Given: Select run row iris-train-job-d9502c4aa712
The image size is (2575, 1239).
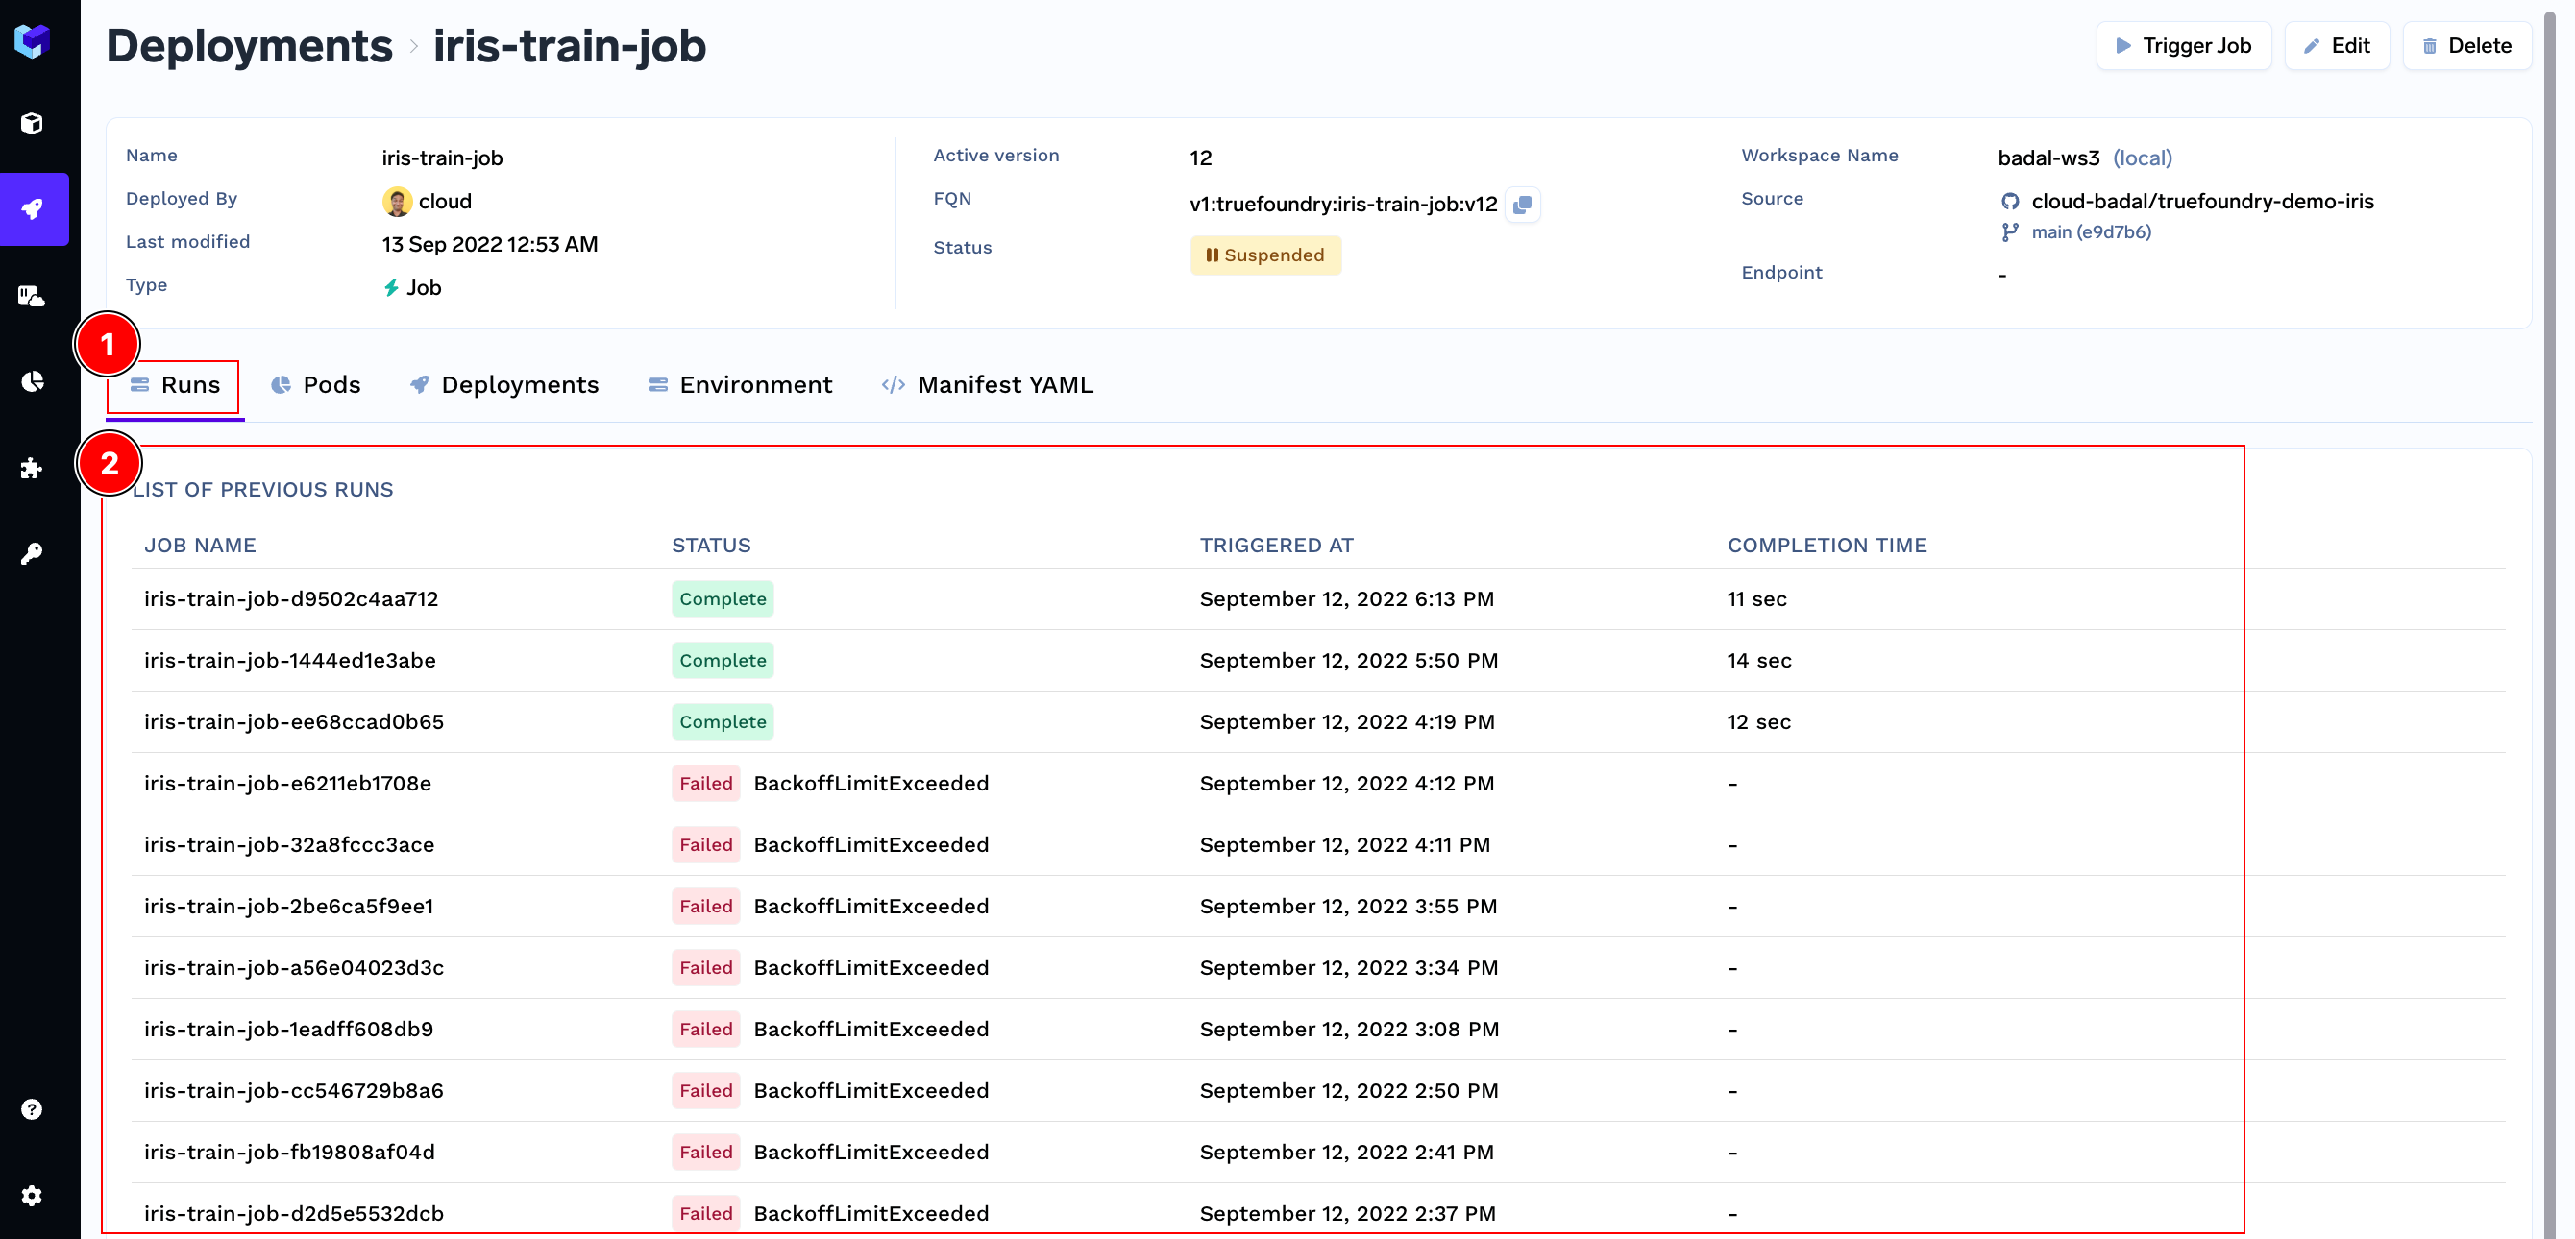Looking at the screenshot, I should pyautogui.click(x=291, y=598).
